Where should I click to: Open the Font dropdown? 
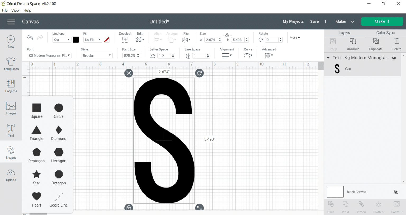pos(49,55)
